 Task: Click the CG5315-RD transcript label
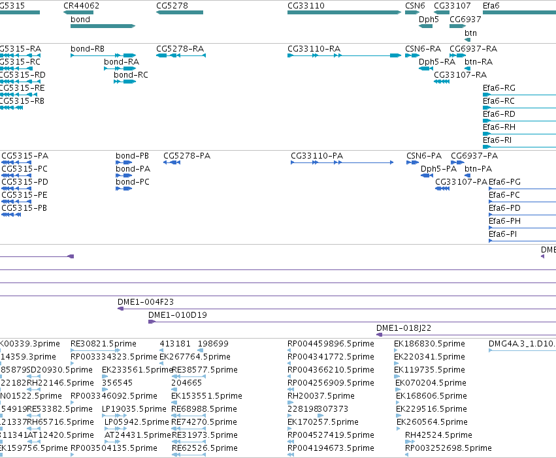tap(22, 75)
